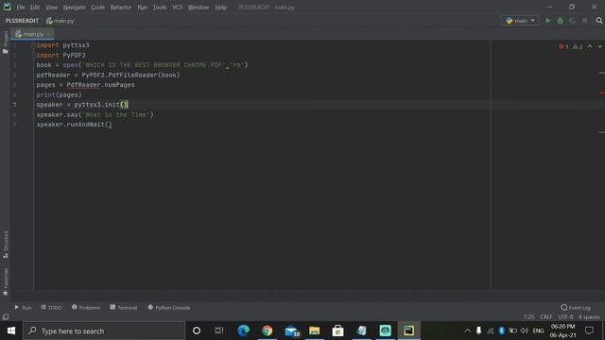The image size is (605, 340).
Task: Click the error count indicator in editor
Action: (x=563, y=46)
